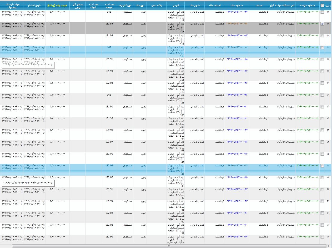Check the row ۲۰ checkbox
Image resolution: width=332 pixels, height=248 pixels.
coord(322,95)
